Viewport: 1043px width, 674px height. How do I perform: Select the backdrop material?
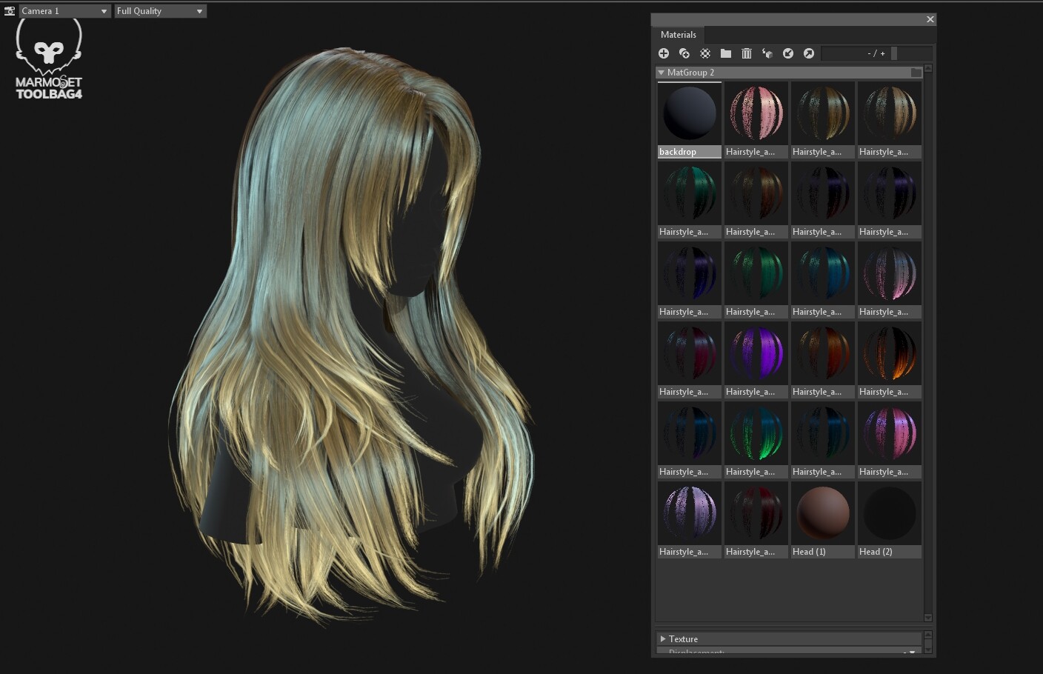pos(689,113)
